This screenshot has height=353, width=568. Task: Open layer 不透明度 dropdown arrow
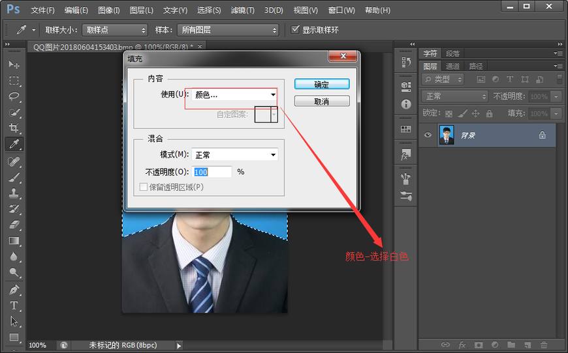(556, 96)
